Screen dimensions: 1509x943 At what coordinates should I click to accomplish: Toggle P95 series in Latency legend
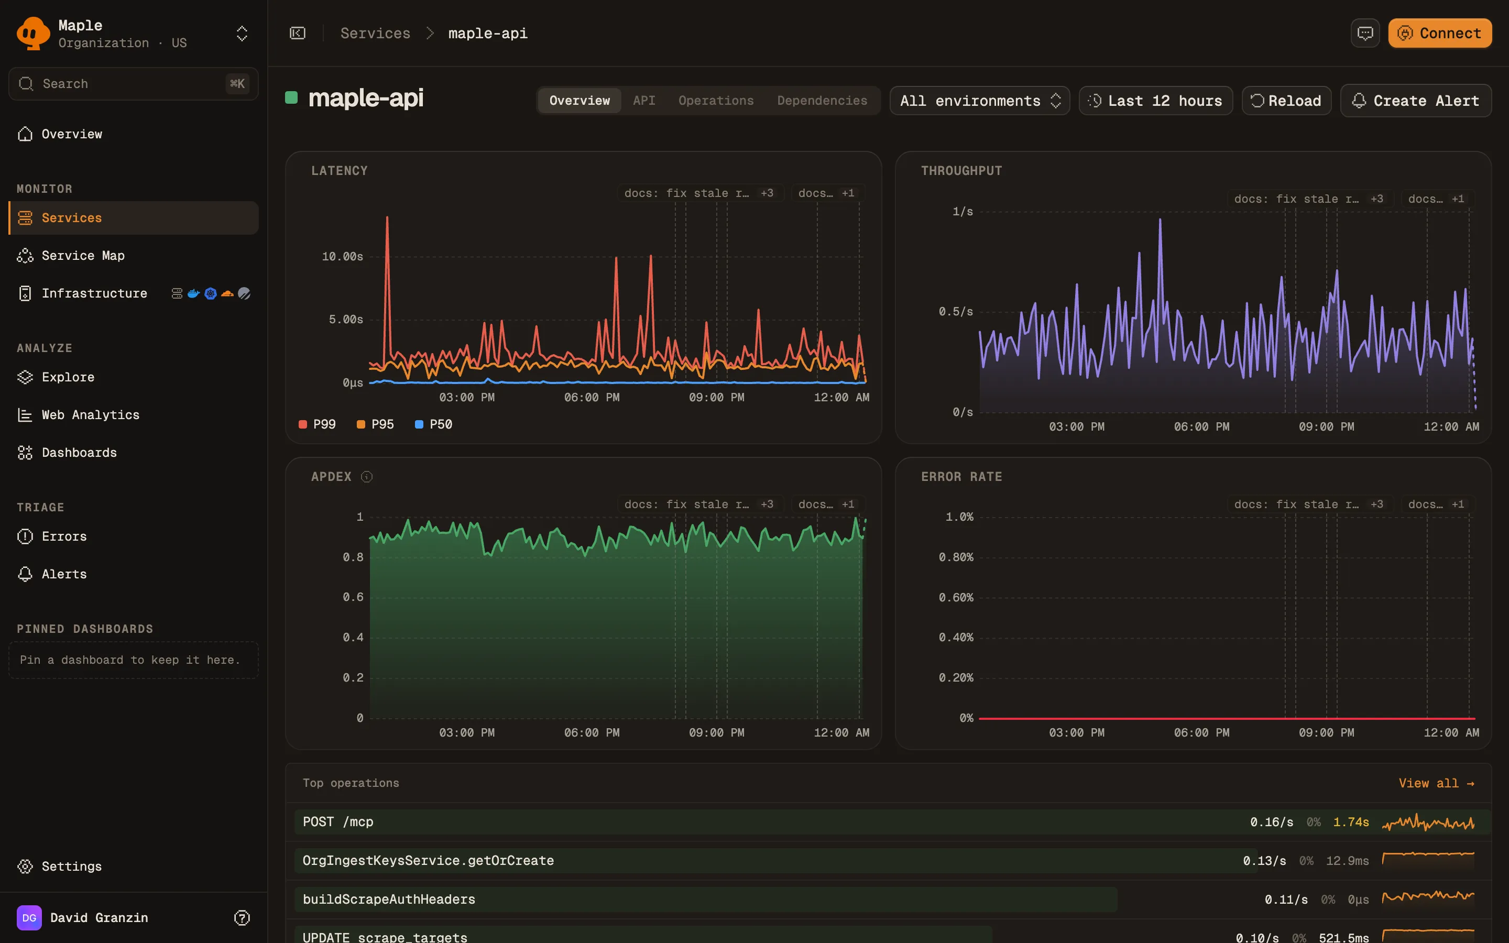tap(375, 424)
